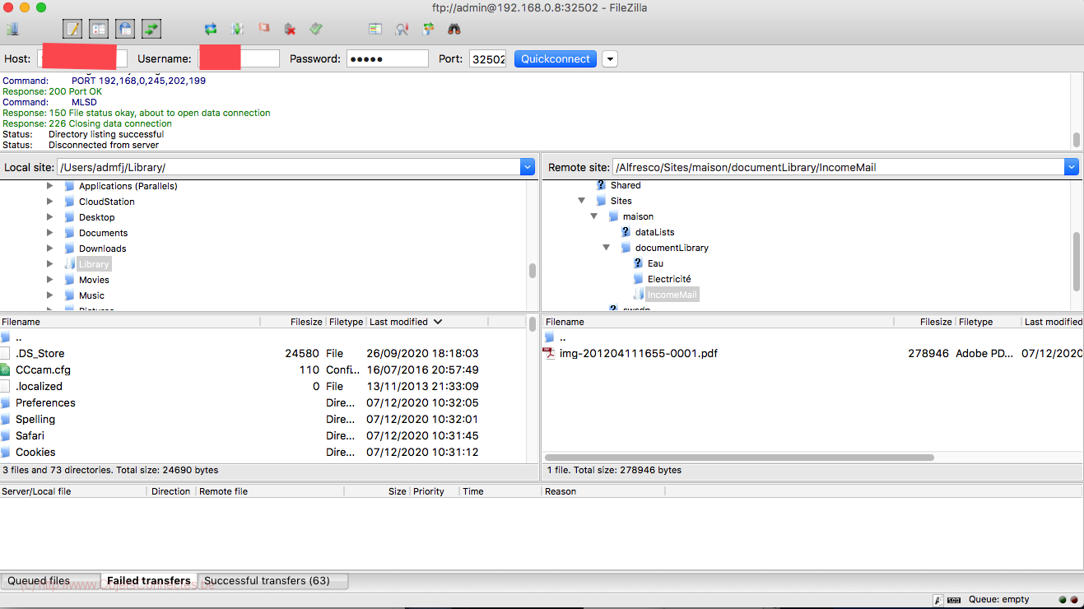The height and width of the screenshot is (609, 1084).
Task: Click the Preferences folder icon
Action: (x=6, y=402)
